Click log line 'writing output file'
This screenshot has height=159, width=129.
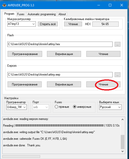[x=49, y=132]
